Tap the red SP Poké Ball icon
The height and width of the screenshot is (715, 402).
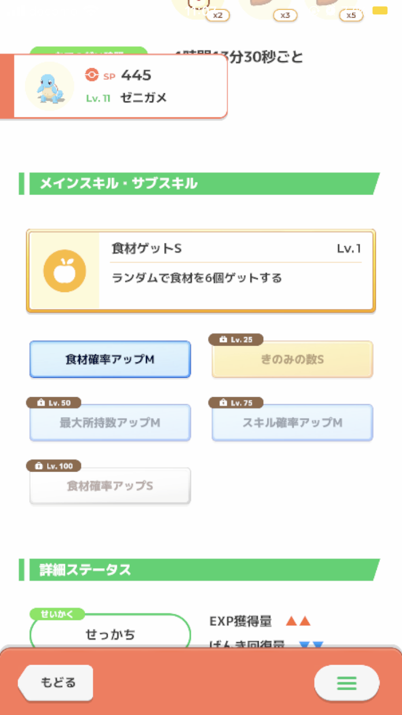pos(92,76)
